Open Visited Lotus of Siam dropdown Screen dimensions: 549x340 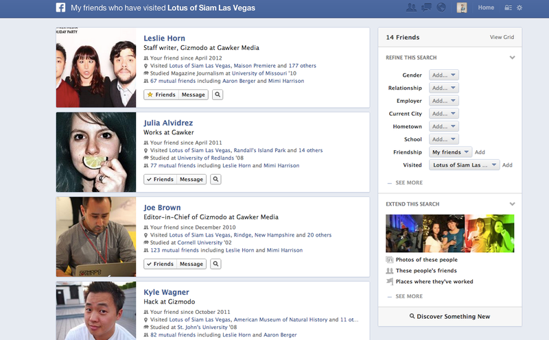[465, 165]
